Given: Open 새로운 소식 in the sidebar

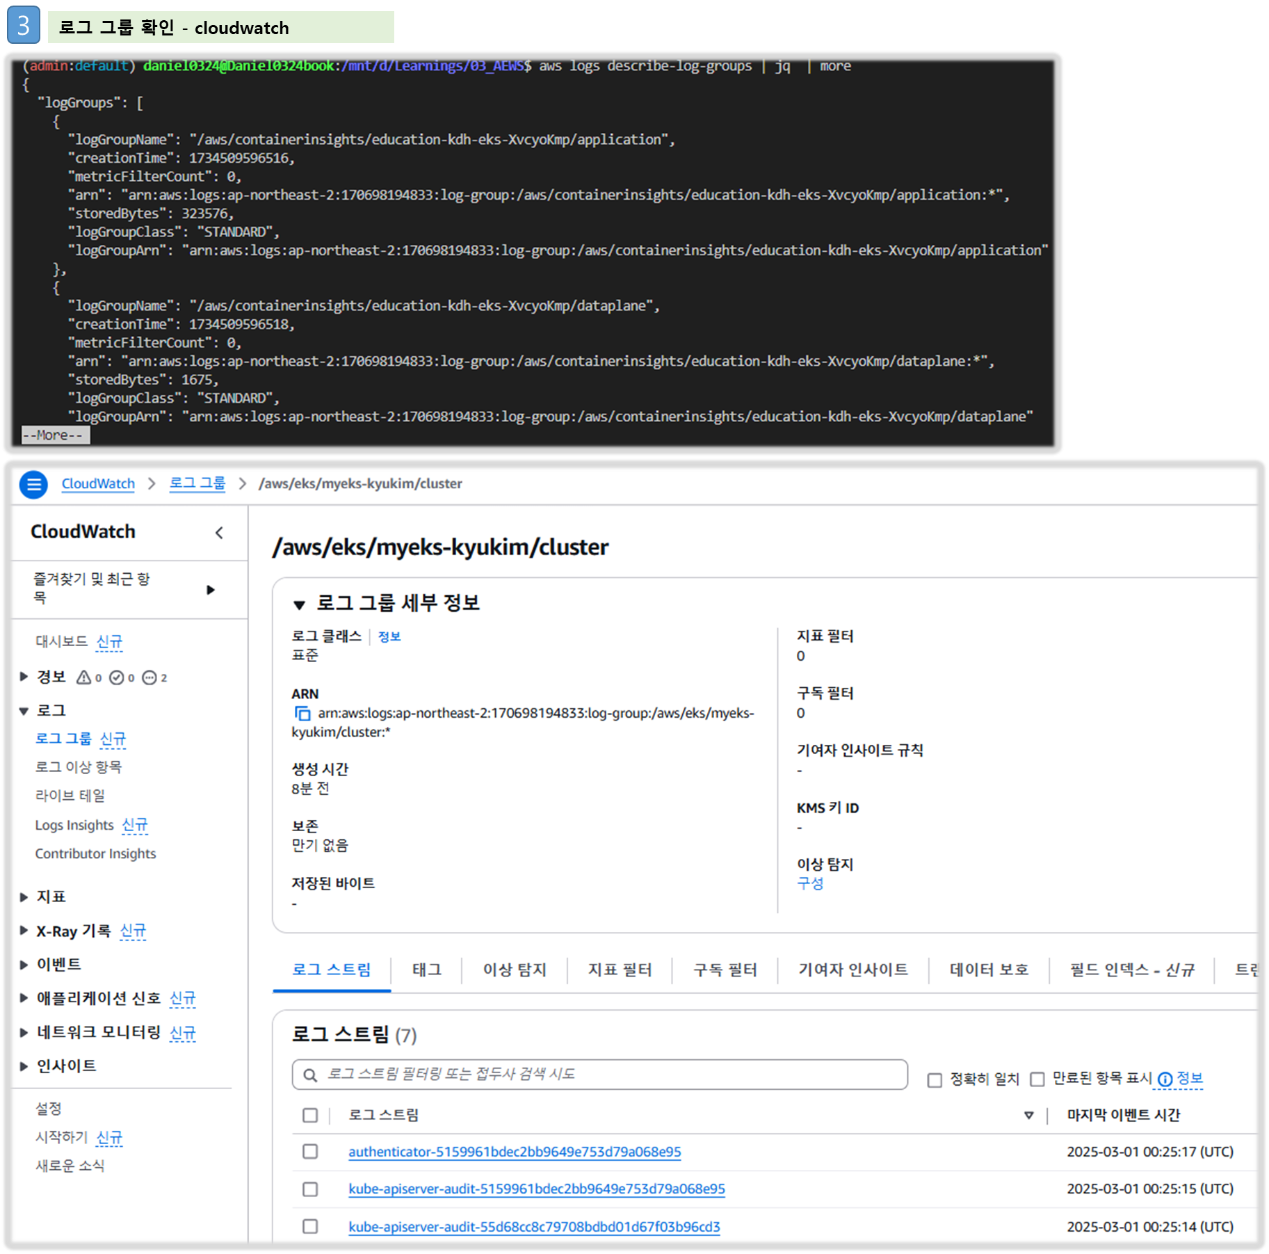Looking at the screenshot, I should click(70, 1166).
